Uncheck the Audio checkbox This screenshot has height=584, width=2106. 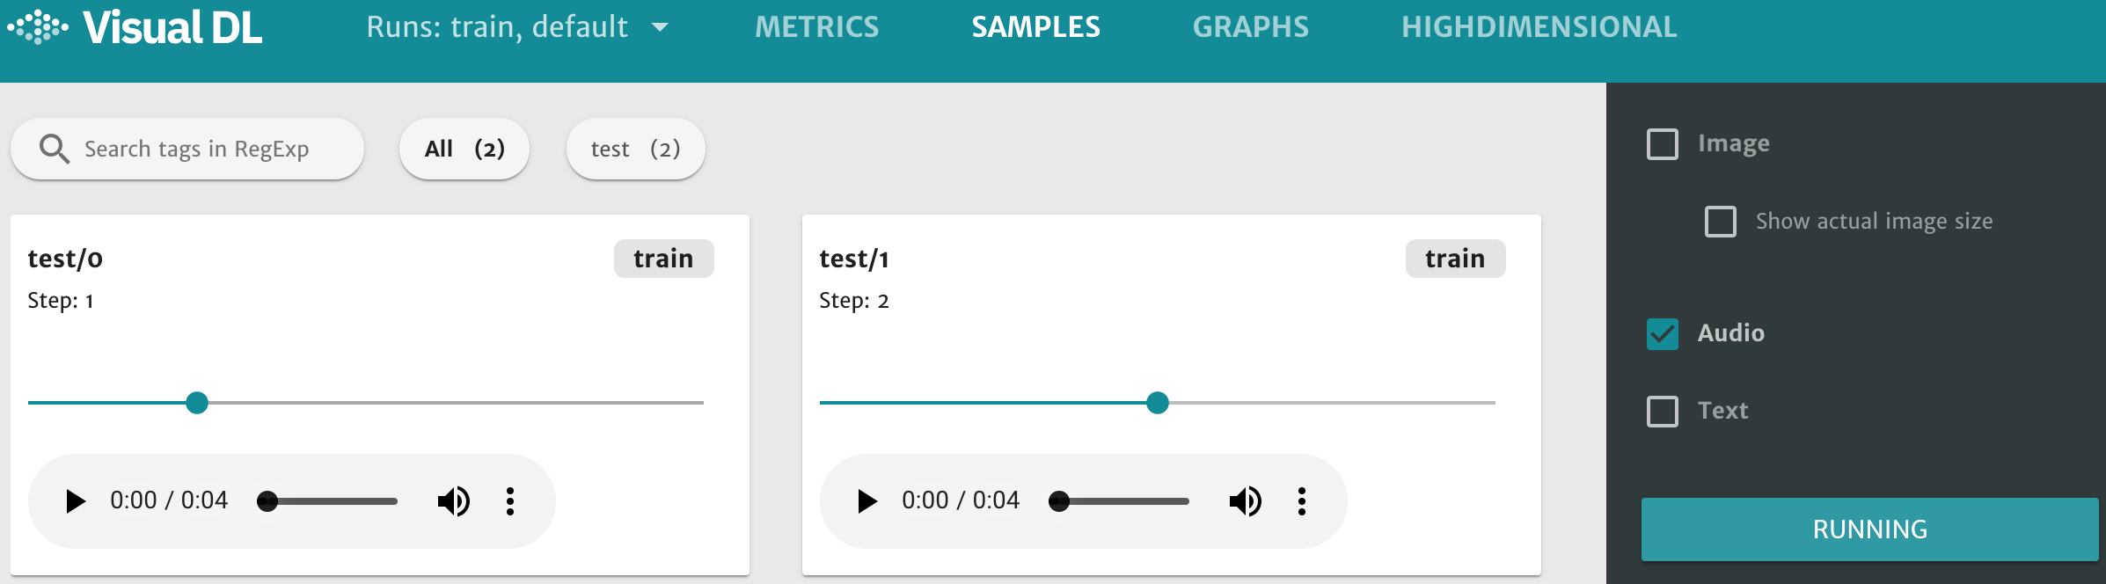[1663, 334]
